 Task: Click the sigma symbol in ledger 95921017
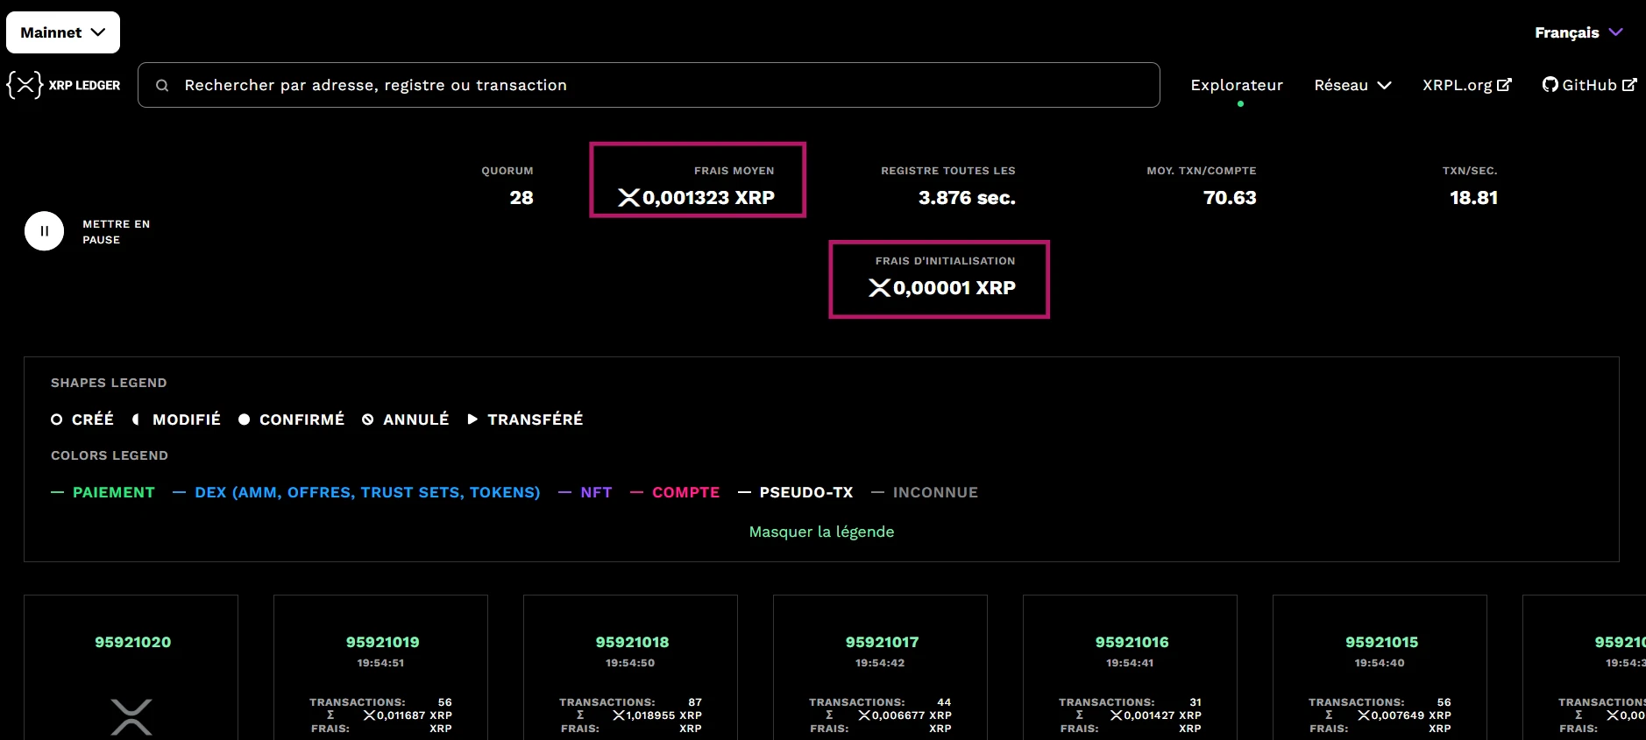click(829, 715)
